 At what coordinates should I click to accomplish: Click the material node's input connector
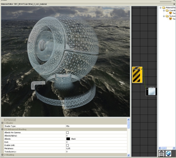pos(147,89)
